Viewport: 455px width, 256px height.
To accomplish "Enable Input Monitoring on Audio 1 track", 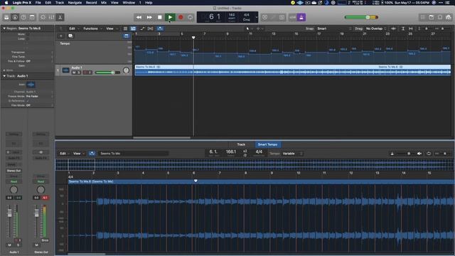I will pyautogui.click(x=90, y=73).
